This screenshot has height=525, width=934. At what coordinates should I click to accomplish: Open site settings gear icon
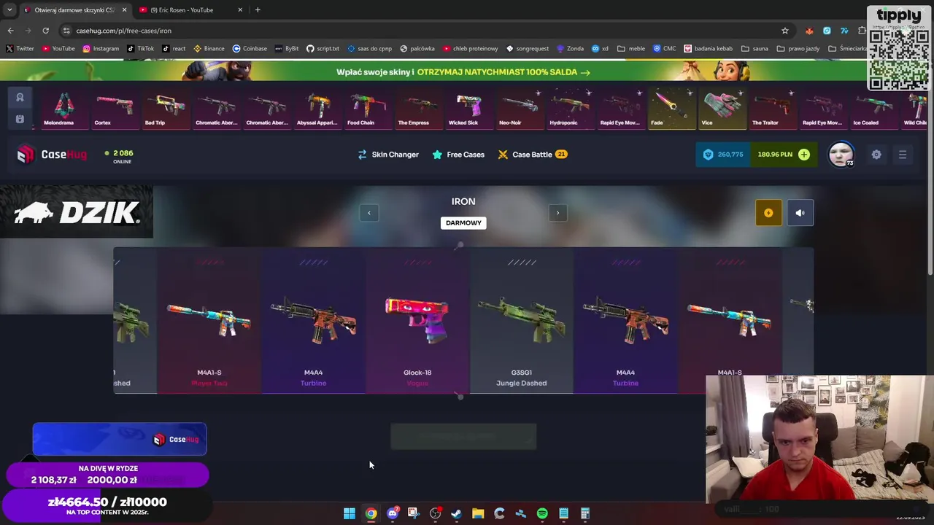click(876, 155)
